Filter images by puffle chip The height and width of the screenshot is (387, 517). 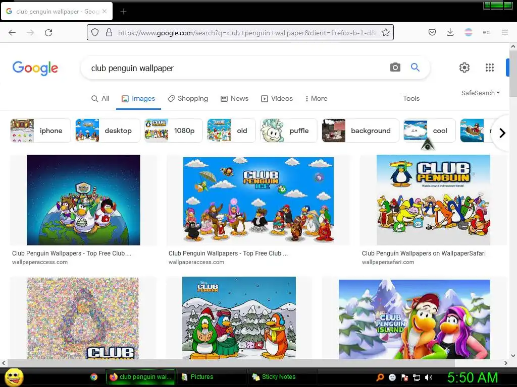[288, 131]
